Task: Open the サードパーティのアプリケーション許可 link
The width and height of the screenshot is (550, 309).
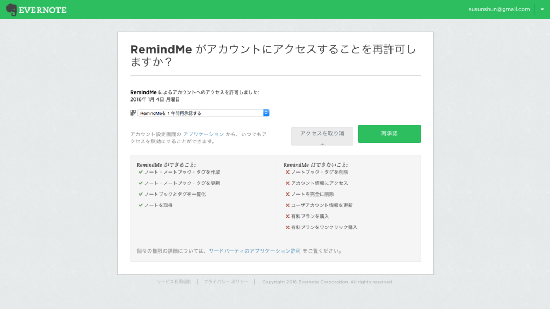Action: 255,251
